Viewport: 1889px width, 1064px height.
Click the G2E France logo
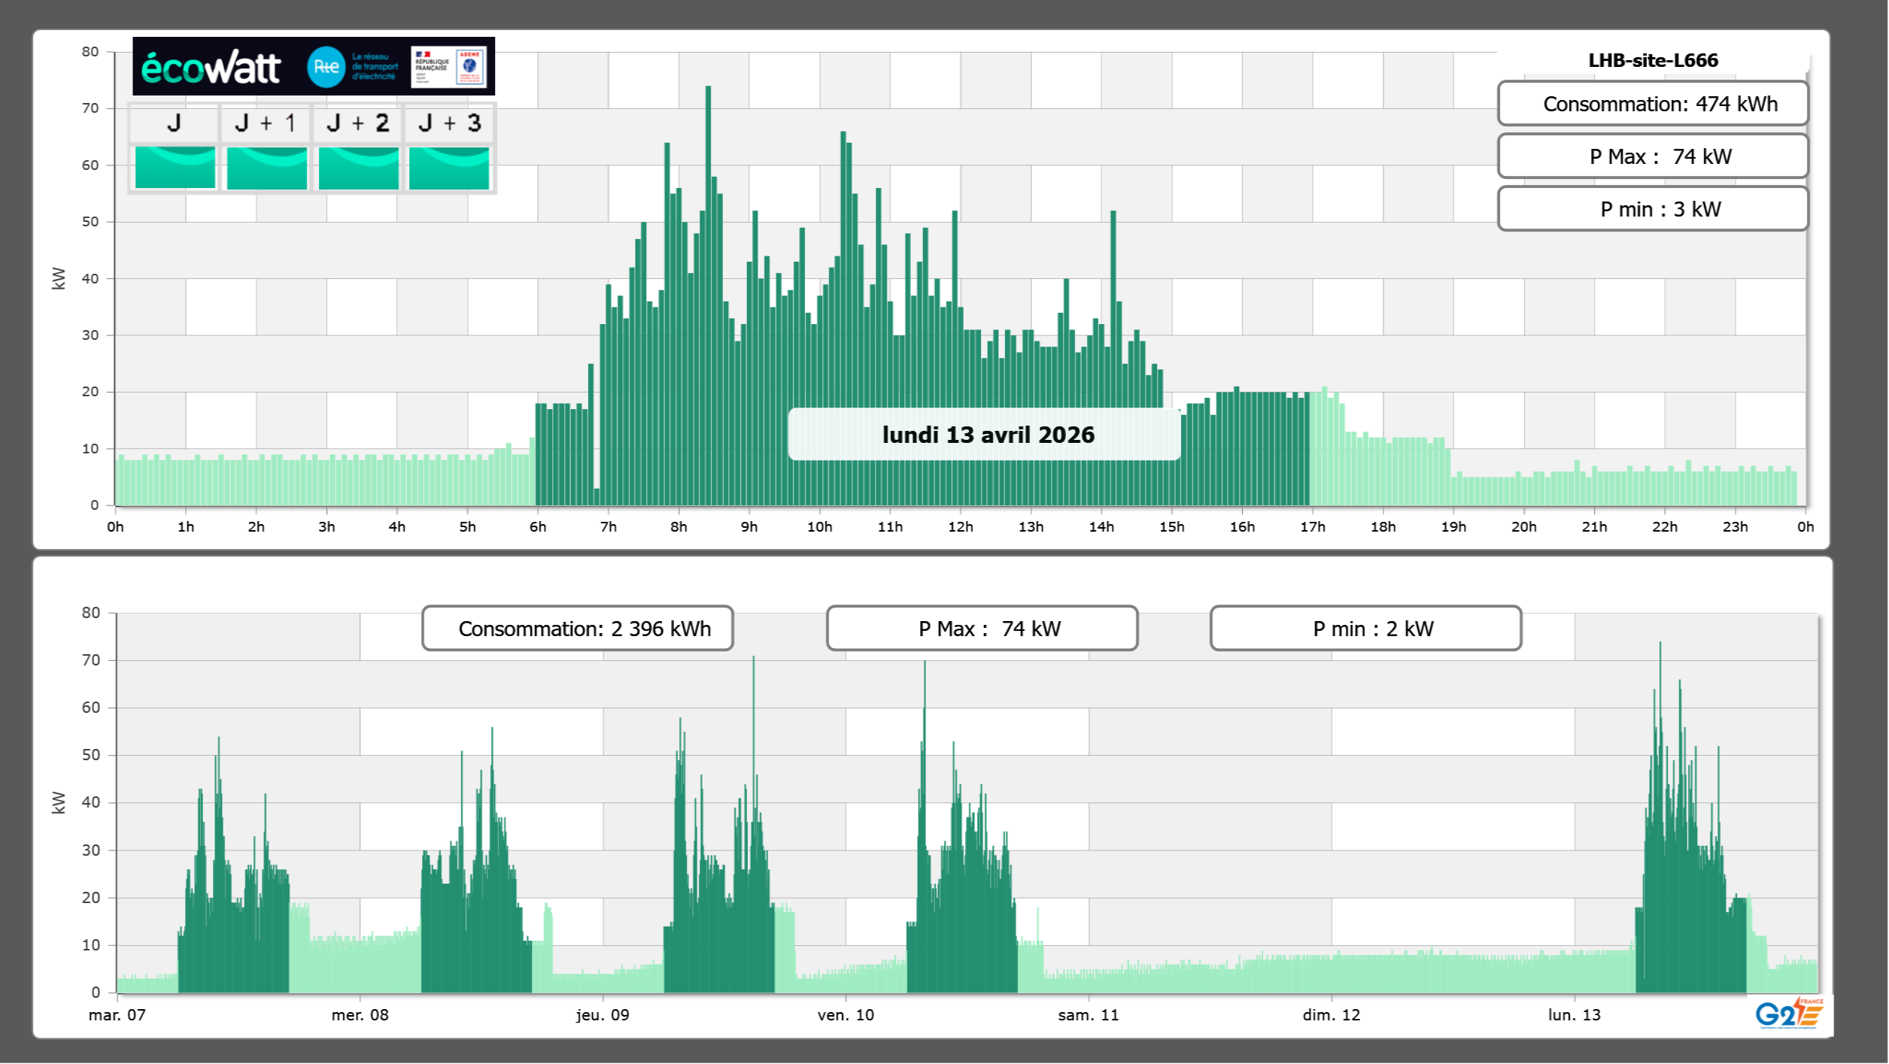point(1788,1014)
